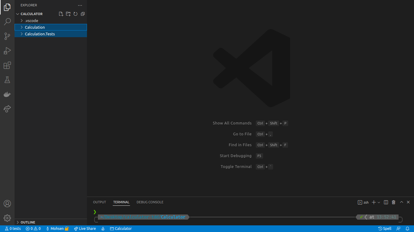The image size is (414, 232).
Task: Expand the Calculation.Tests folder
Action: (x=40, y=34)
